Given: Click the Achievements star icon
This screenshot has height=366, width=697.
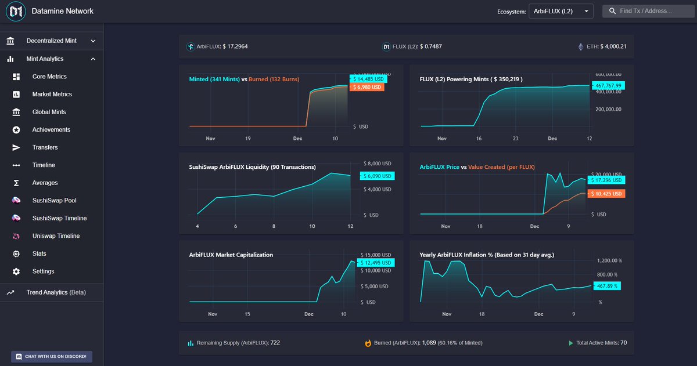Looking at the screenshot, I should point(16,130).
